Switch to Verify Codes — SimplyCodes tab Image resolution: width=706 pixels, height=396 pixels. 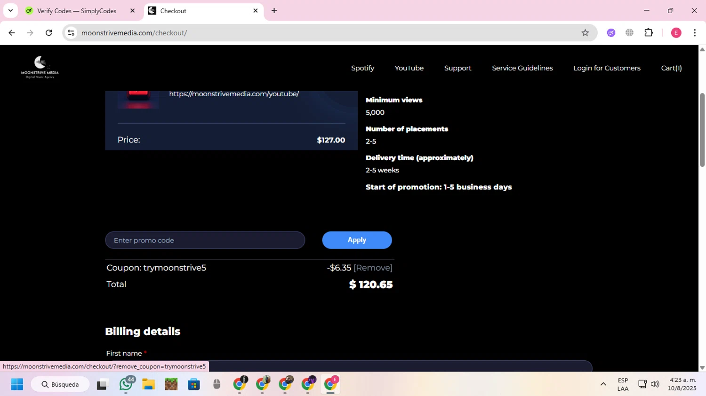(76, 11)
